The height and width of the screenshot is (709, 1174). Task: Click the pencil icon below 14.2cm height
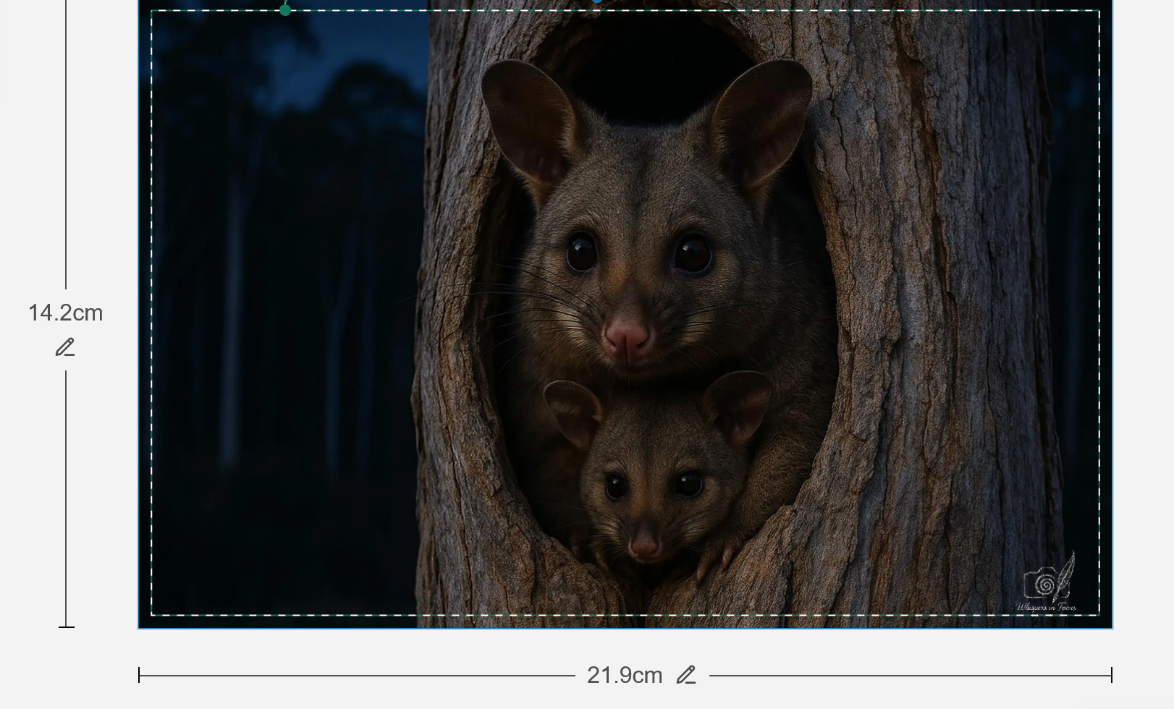point(65,348)
